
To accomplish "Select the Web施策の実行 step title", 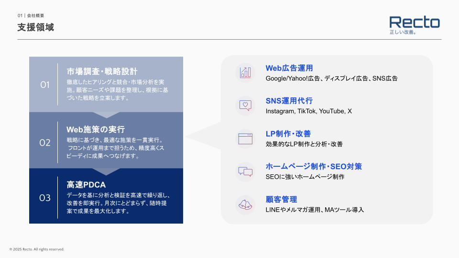I will tap(96, 129).
